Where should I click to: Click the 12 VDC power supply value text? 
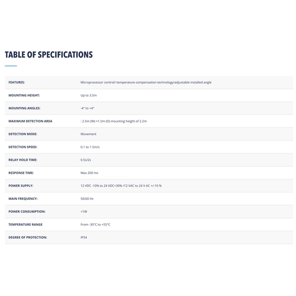tap(121, 185)
